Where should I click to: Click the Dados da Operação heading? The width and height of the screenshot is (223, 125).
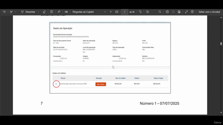[63, 28]
